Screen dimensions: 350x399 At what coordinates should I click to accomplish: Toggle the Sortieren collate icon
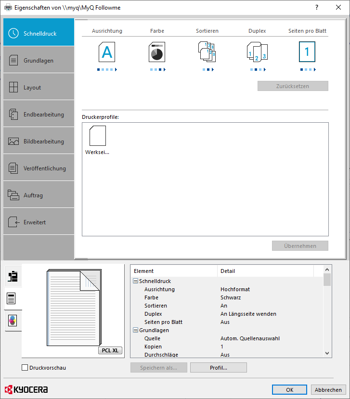pos(207,52)
